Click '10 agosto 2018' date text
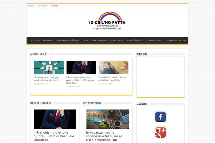Image resolution: width=215 pixels, height=143 pixels. click(105, 84)
